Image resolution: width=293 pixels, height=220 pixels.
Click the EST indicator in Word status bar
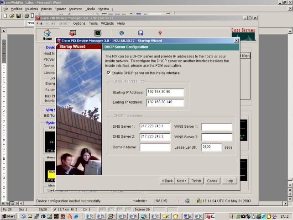point(120,210)
